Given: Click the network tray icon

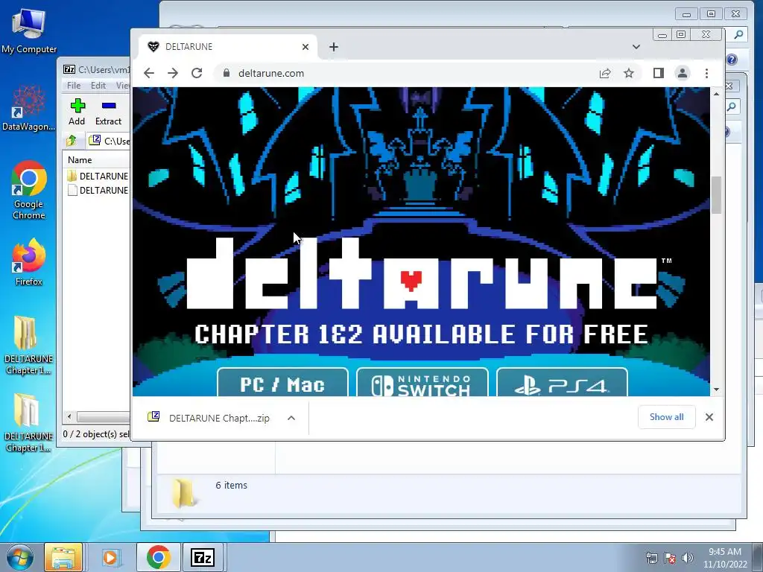Looking at the screenshot, I should 651,558.
